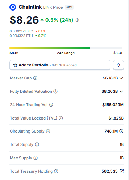129x180 pixels.
Task: Click the $8.16 range low value
Action: point(14,53)
